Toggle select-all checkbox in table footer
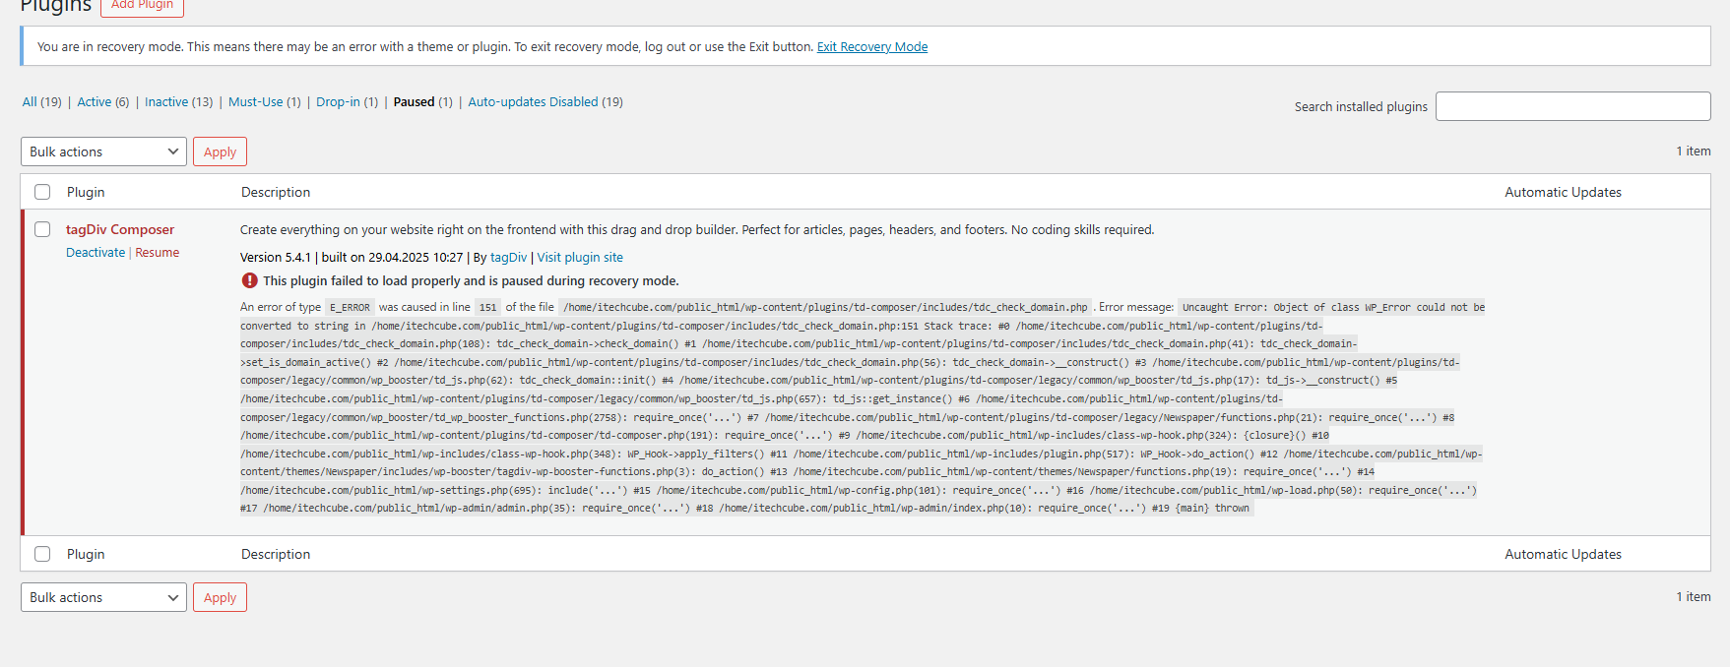 pyautogui.click(x=42, y=554)
